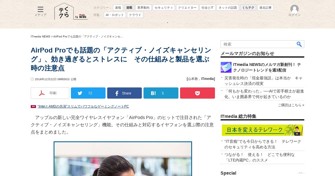Open the クリエイター category

click(x=187, y=8)
